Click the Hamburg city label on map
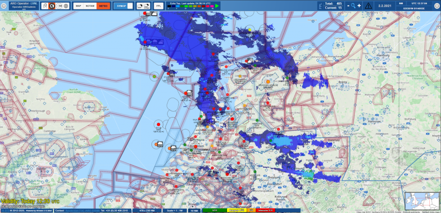Screen dimensions: 441x213 click(x=384, y=56)
